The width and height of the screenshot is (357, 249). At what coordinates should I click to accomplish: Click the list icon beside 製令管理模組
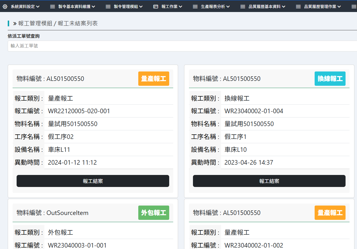[x=108, y=7]
